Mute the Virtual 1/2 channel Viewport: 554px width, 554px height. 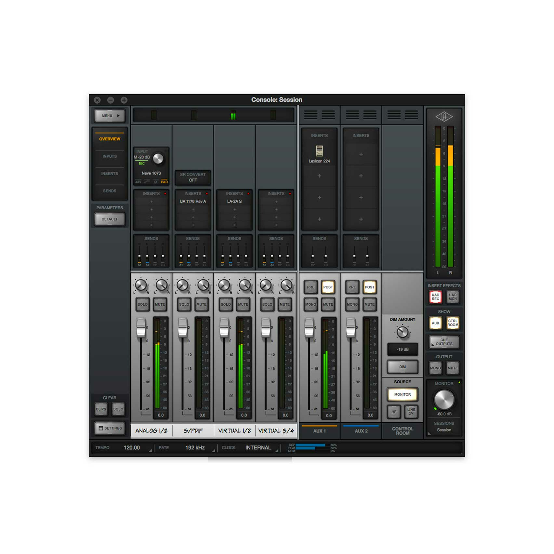(243, 305)
